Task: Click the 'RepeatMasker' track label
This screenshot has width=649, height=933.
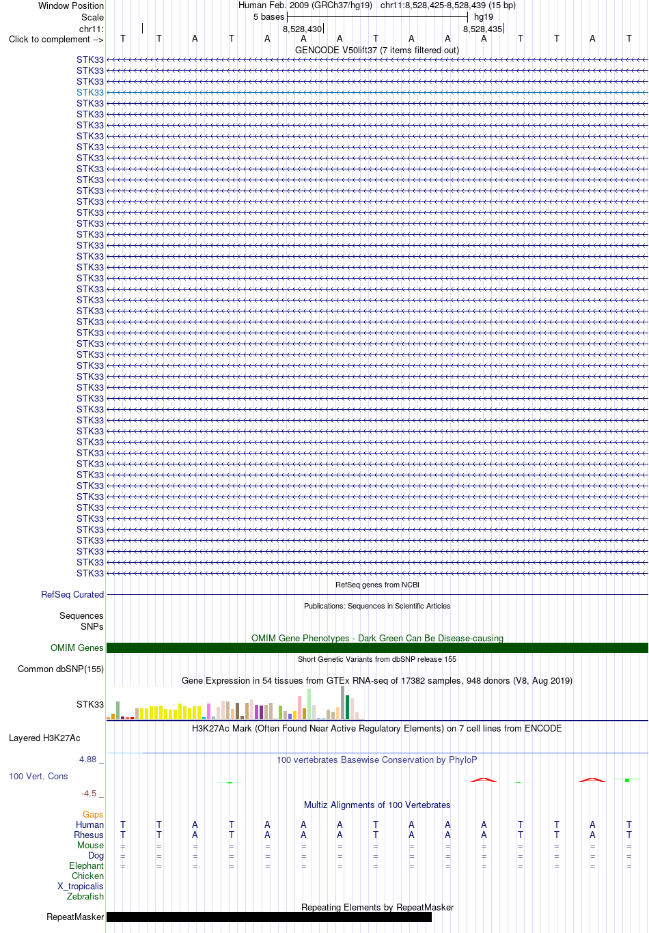Action: [75, 917]
